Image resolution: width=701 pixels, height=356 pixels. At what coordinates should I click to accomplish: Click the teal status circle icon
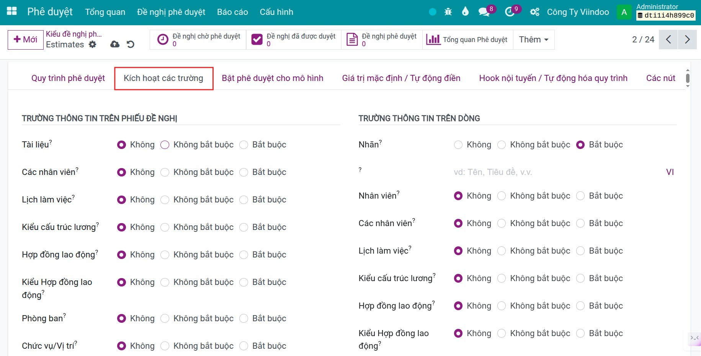433,12
